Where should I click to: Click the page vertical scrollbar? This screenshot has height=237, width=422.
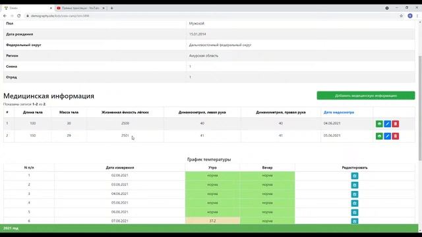pyautogui.click(x=420, y=107)
